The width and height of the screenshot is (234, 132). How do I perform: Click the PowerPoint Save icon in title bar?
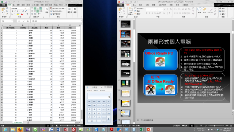tap(123, 2)
